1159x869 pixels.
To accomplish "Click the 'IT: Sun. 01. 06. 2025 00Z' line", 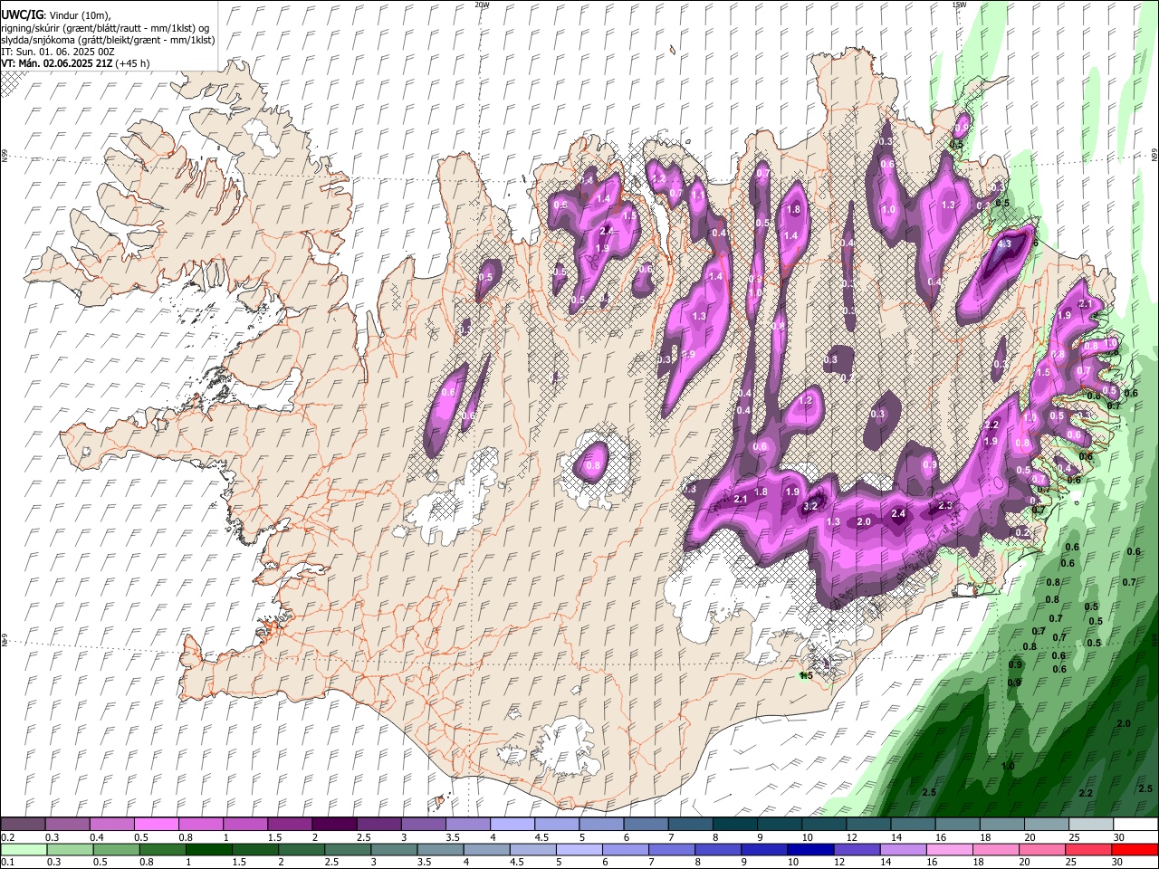I will pyautogui.click(x=58, y=52).
